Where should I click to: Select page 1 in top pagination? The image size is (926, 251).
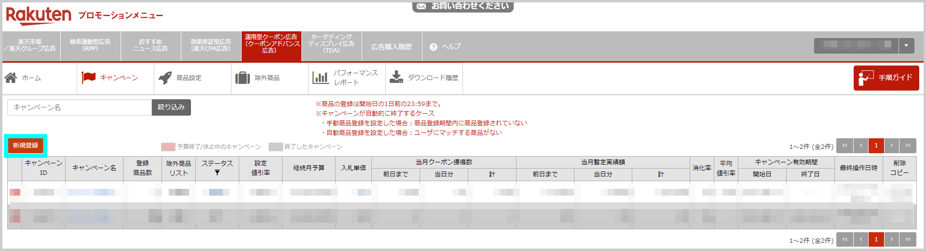[x=876, y=145]
